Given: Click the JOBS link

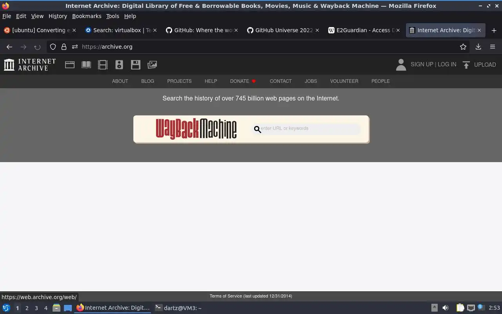Looking at the screenshot, I should coord(311,81).
